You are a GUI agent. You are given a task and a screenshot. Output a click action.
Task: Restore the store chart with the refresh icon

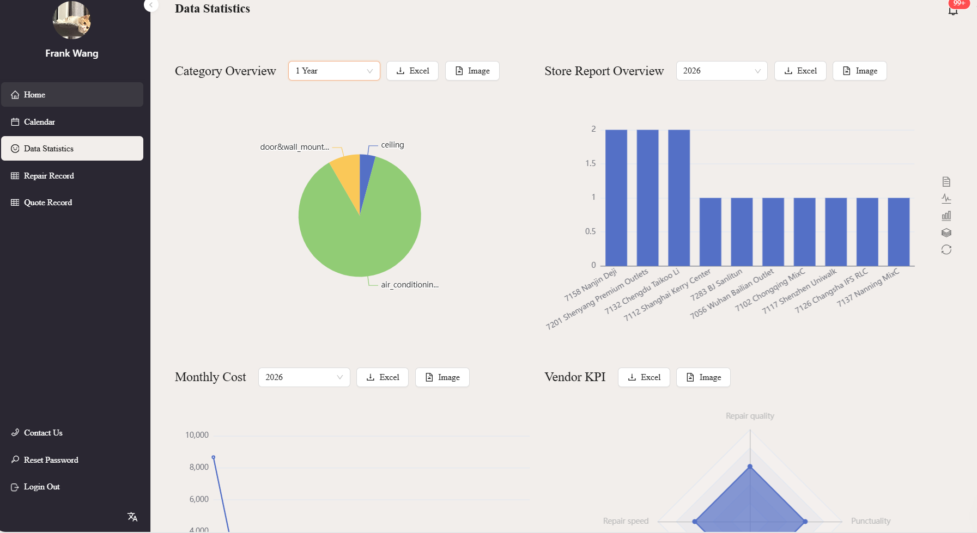pyautogui.click(x=946, y=249)
